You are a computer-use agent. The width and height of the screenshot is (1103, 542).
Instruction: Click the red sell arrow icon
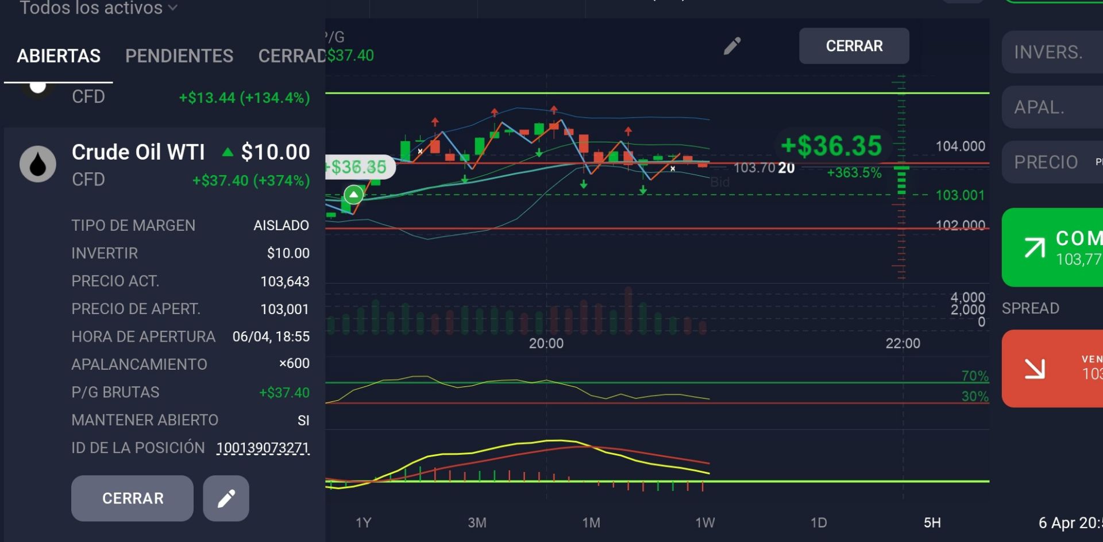coord(1035,369)
